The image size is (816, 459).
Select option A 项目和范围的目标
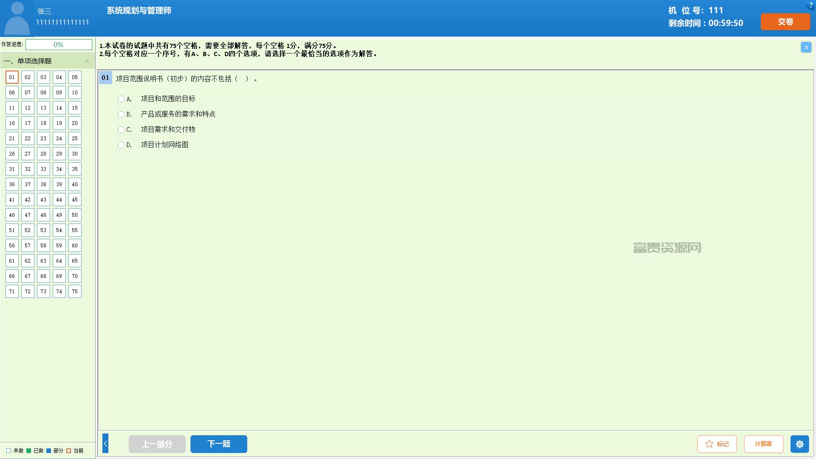pyautogui.click(x=121, y=99)
